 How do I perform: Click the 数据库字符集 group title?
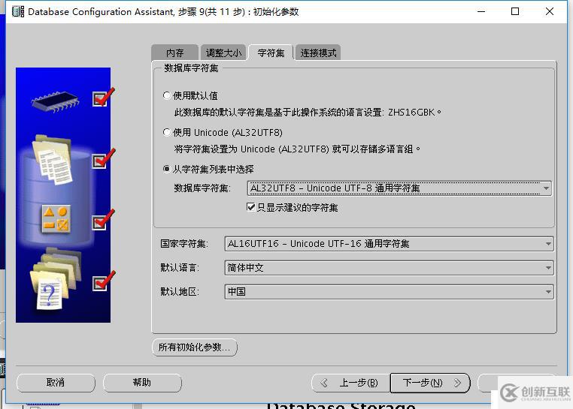coord(191,68)
